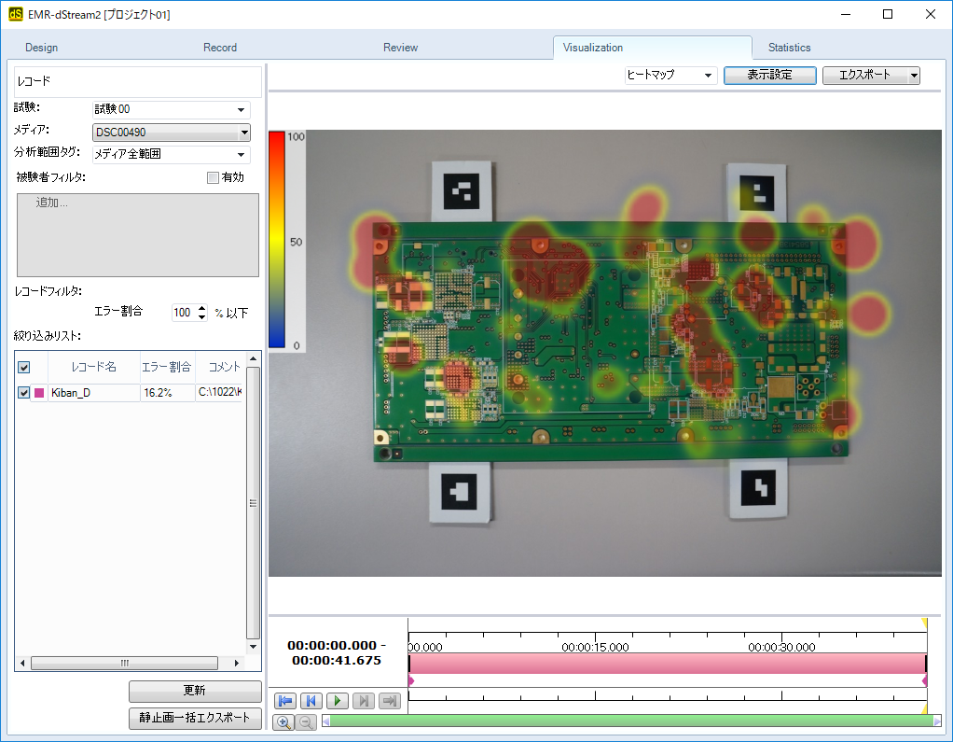Click the step back one frame icon
This screenshot has width=953, height=742.
point(311,701)
